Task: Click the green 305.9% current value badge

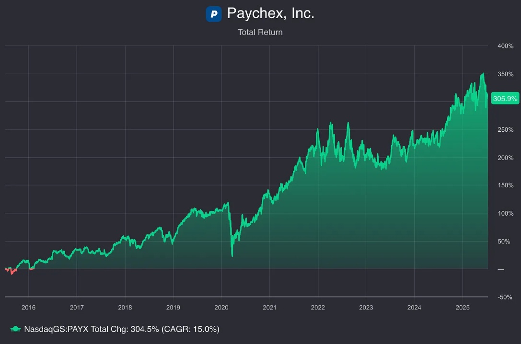Action: tap(505, 99)
